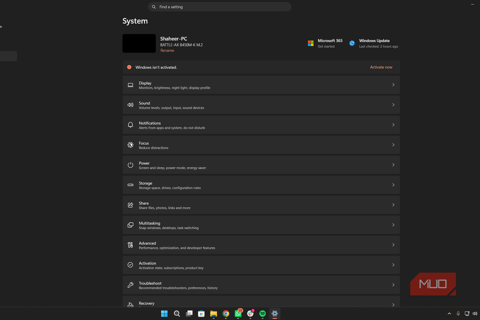Click the Share settings icon
Screen dimensions: 480x320
click(x=130, y=205)
